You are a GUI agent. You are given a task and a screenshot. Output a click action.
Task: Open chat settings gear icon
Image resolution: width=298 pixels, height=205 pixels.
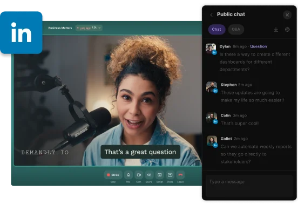[287, 30]
